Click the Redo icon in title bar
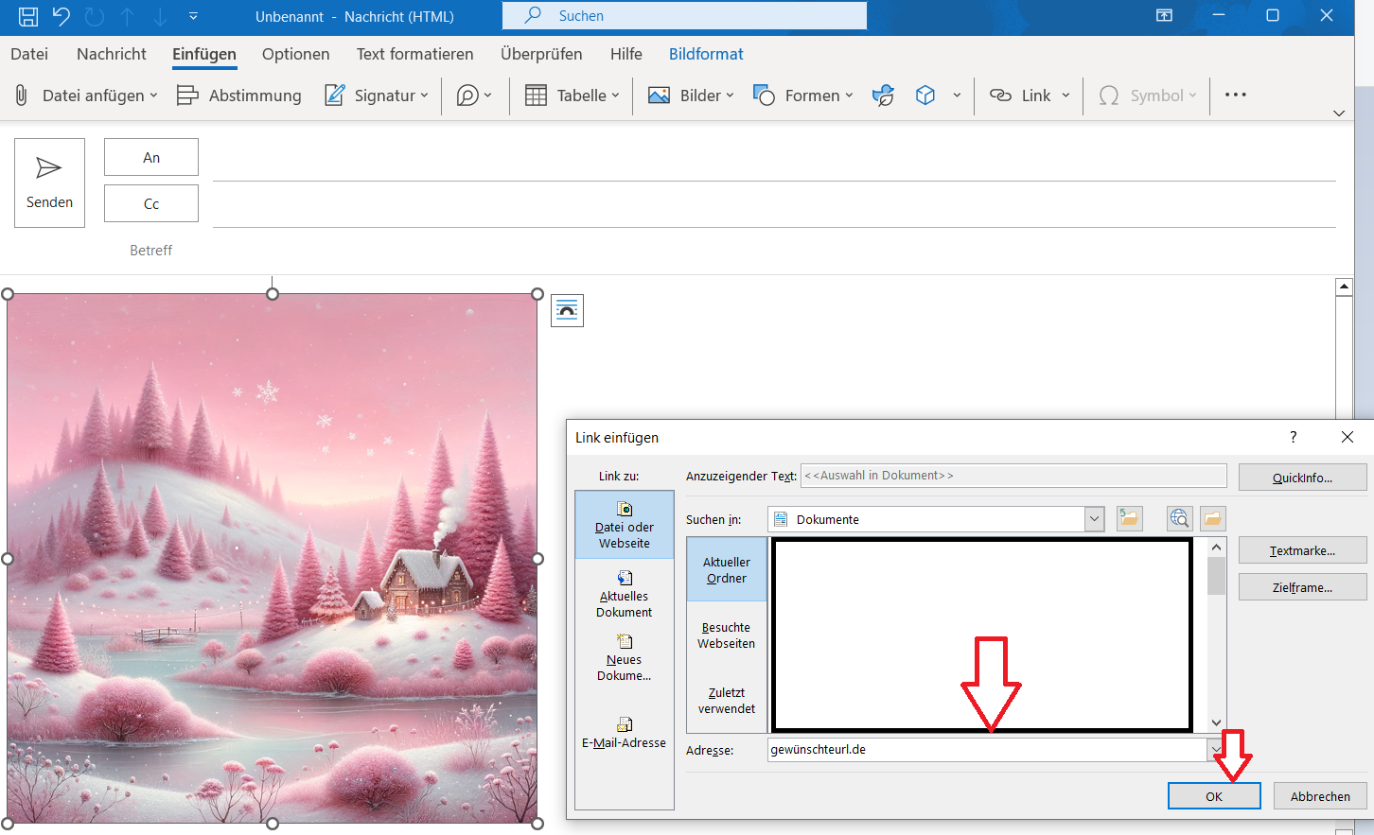Screen dimensions: 1374x835 pos(94,16)
